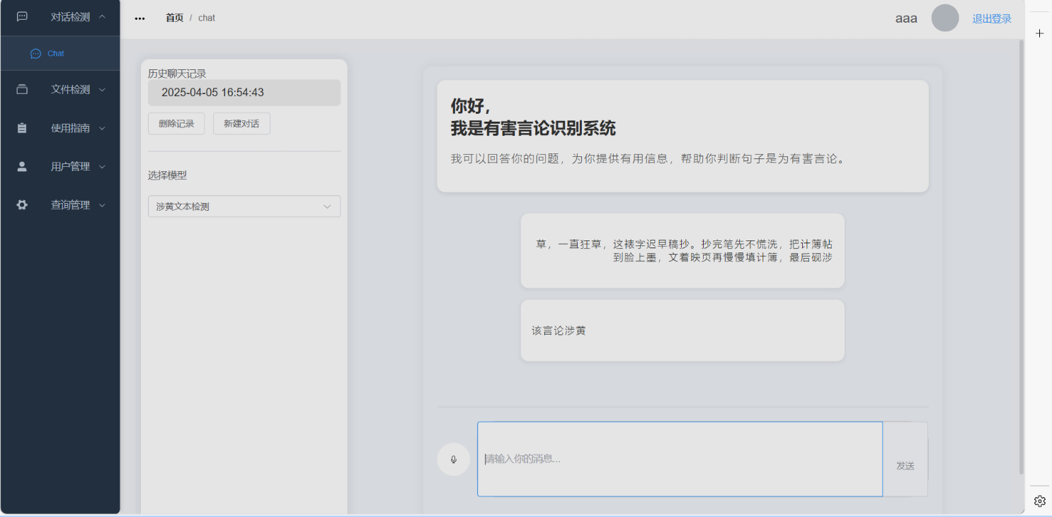Select the Chat submenu item

pyautogui.click(x=60, y=54)
